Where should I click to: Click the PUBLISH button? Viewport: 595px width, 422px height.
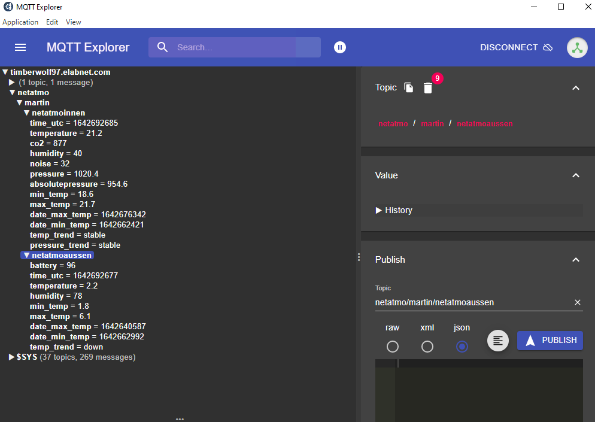click(550, 341)
